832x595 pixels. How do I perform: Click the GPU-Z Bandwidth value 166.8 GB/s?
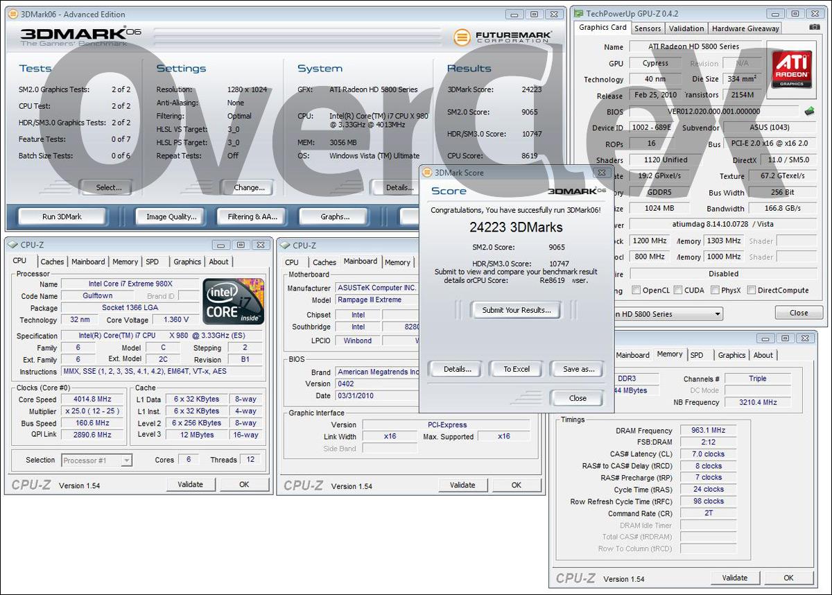(x=782, y=208)
